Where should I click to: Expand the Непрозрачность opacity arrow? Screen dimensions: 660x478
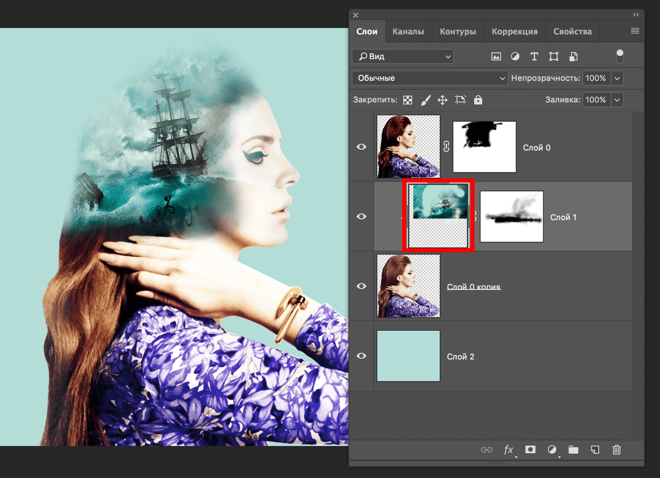click(617, 78)
